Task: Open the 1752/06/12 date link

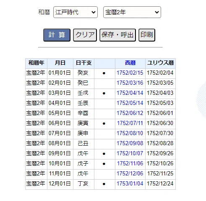Action: (x=130, y=113)
